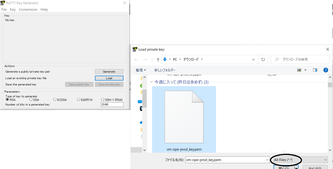Open the Help menu in PuTTYgen
Image resolution: width=333 pixels, height=169 pixels.
pos(44,9)
